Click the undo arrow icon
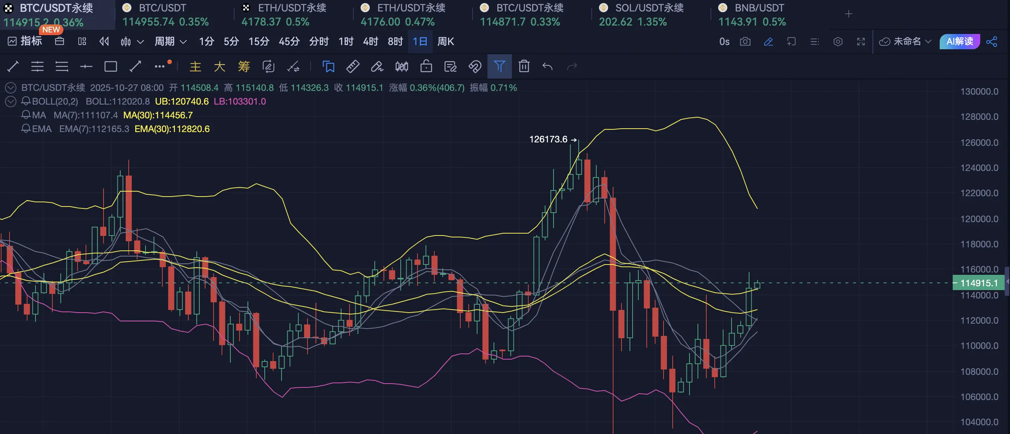 point(547,66)
